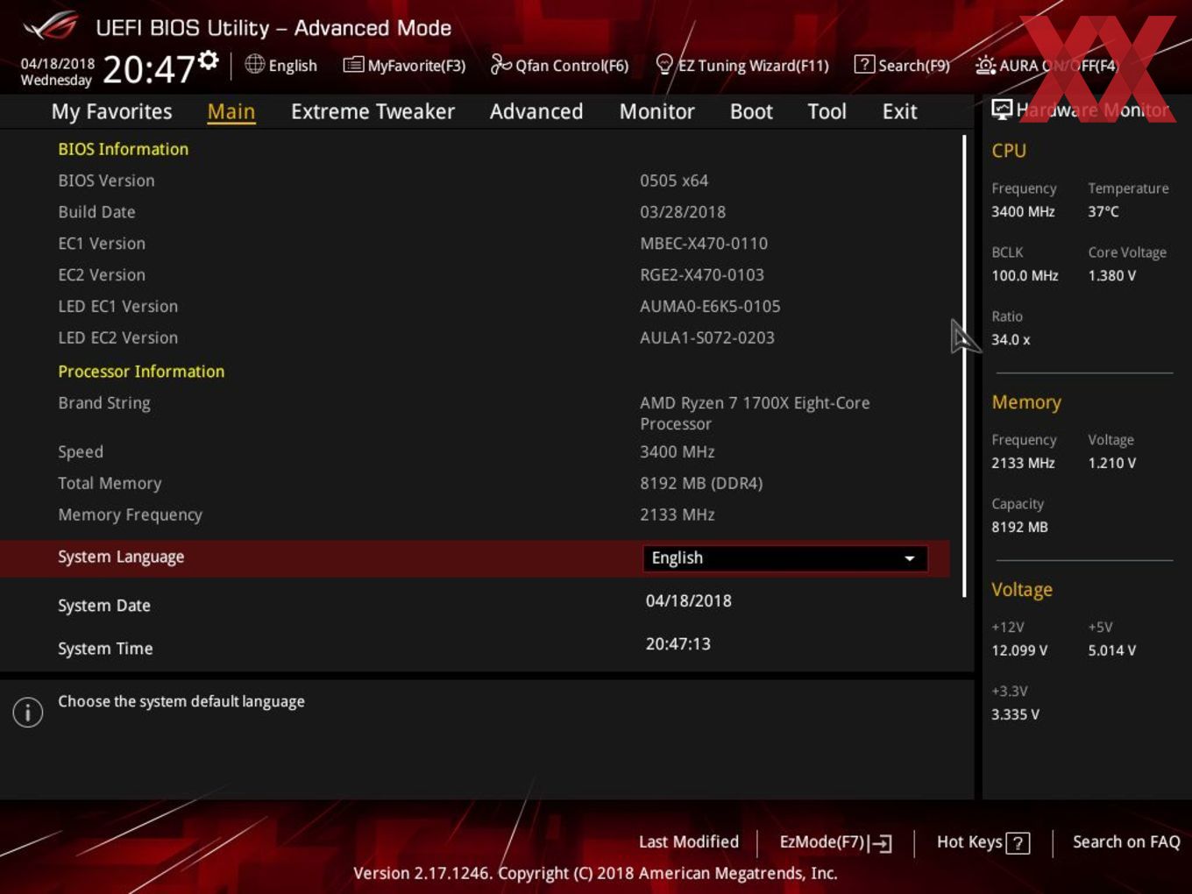The image size is (1192, 894).
Task: Go to the Advanced tab
Action: click(x=536, y=111)
